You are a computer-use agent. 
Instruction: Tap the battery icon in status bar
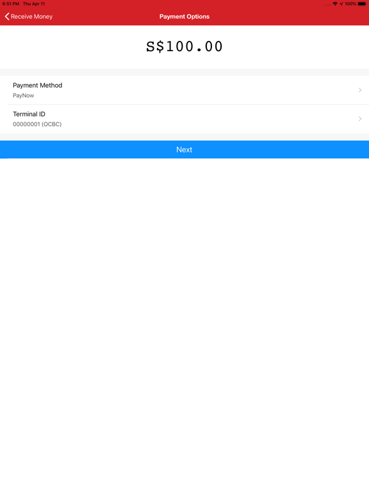tap(362, 4)
